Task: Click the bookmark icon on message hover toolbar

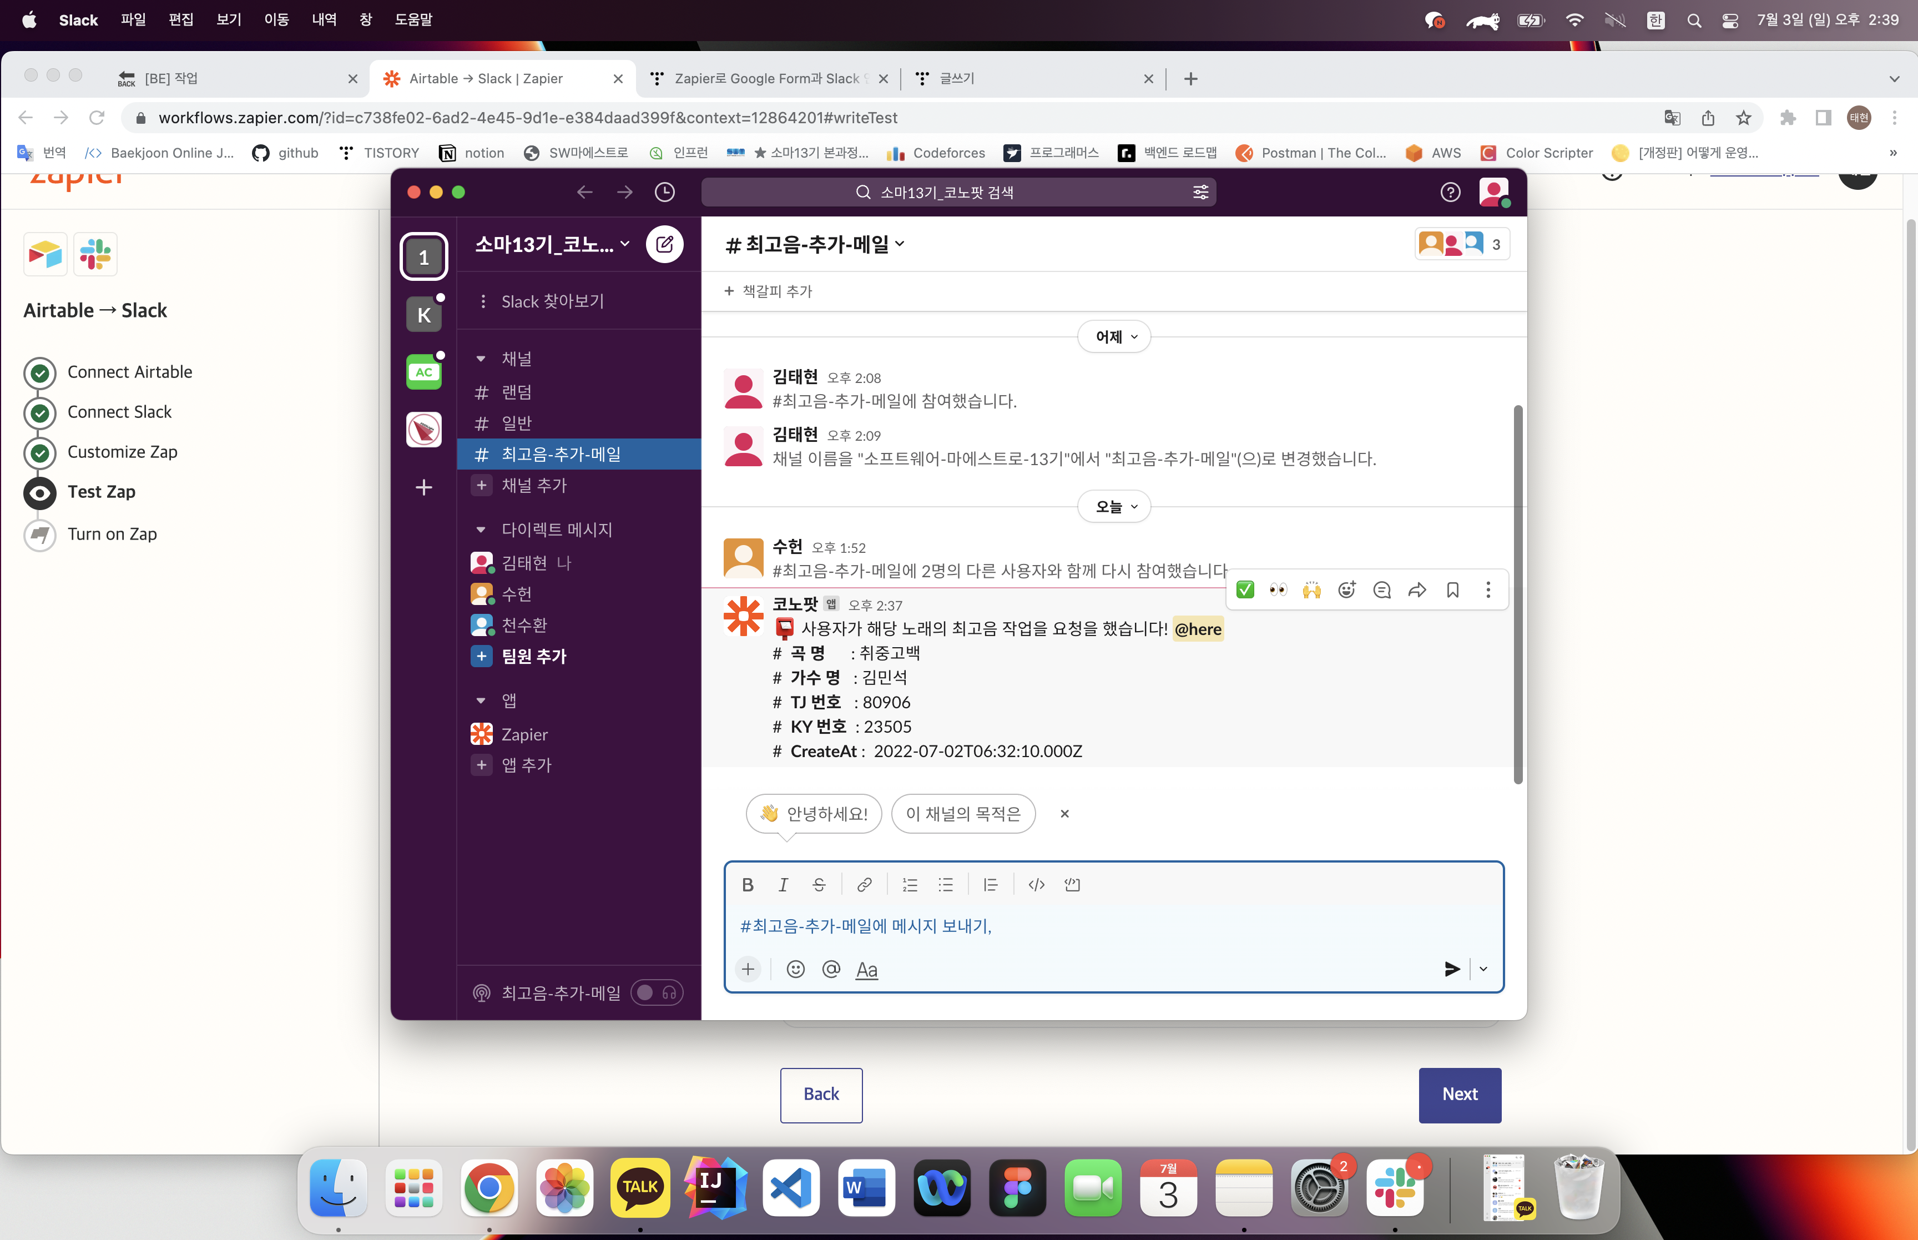Action: click(x=1452, y=590)
